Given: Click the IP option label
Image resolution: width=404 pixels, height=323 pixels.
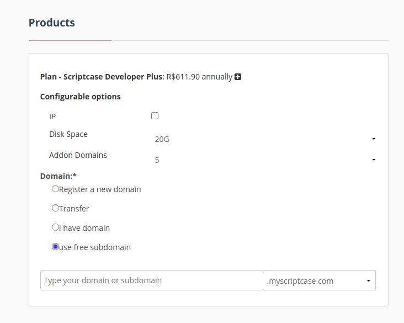Looking at the screenshot, I should tap(52, 117).
